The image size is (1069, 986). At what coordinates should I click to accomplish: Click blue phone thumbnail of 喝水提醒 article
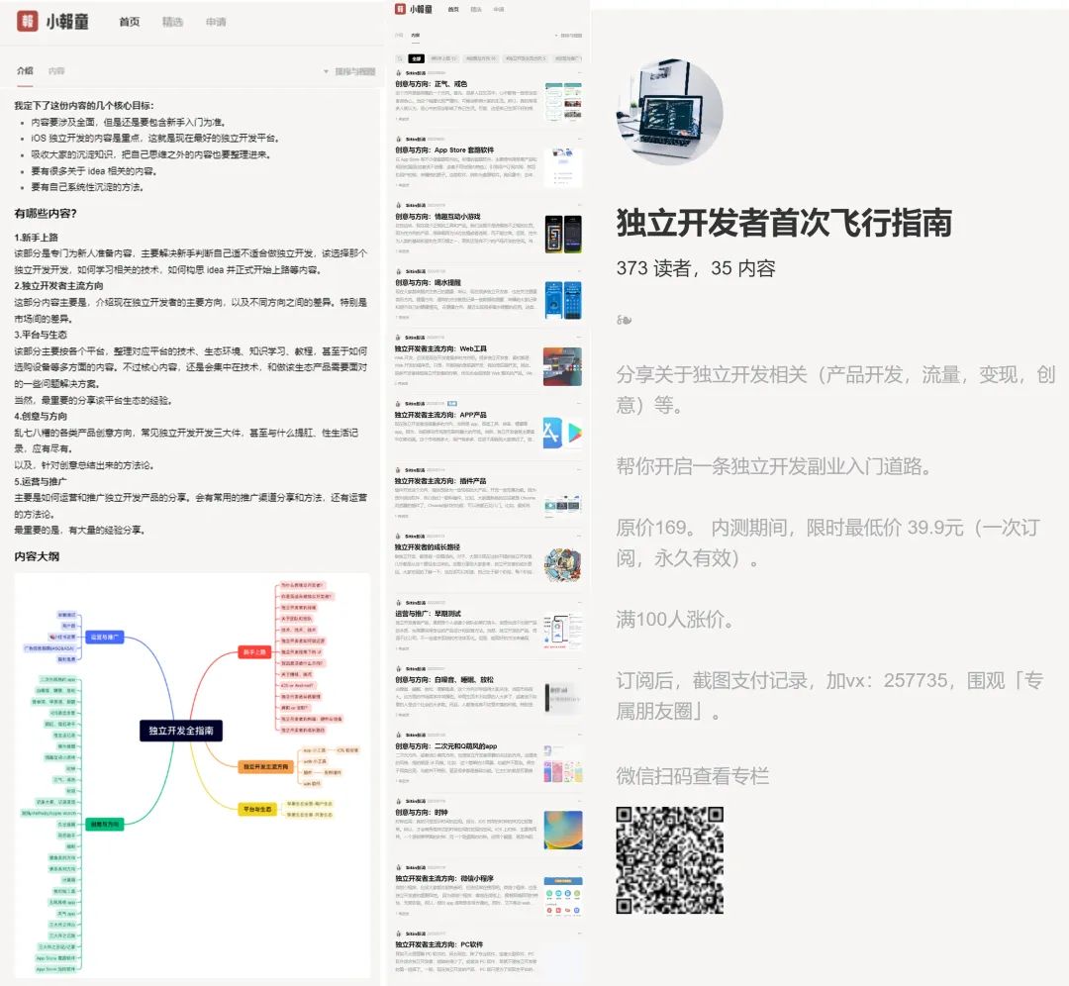point(563,300)
